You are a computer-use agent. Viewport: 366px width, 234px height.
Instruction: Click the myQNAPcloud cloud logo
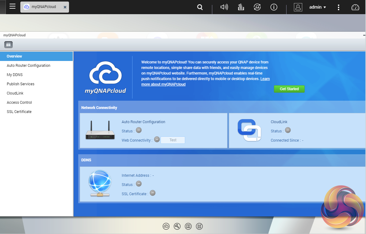pos(105,77)
